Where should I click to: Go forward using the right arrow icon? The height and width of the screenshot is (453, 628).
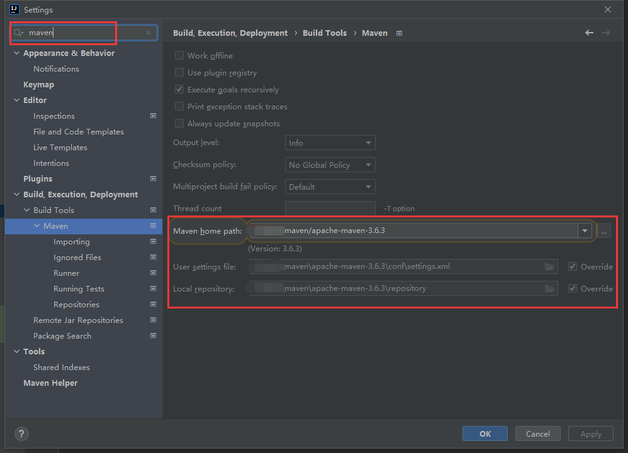point(607,33)
